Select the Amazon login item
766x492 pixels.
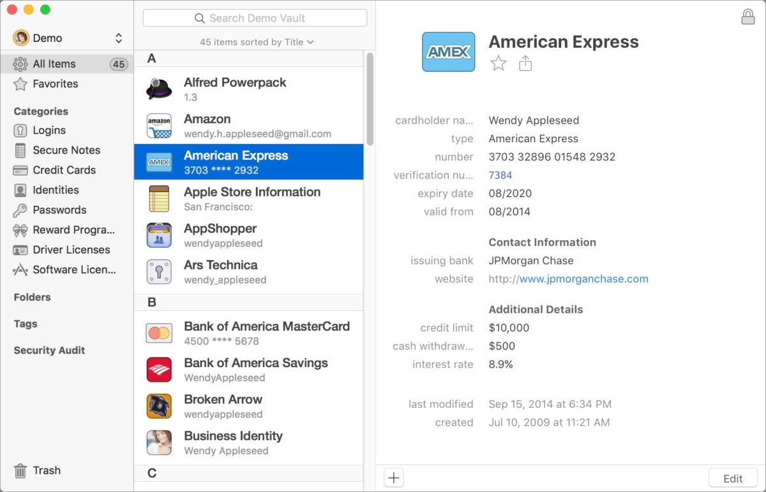[249, 126]
